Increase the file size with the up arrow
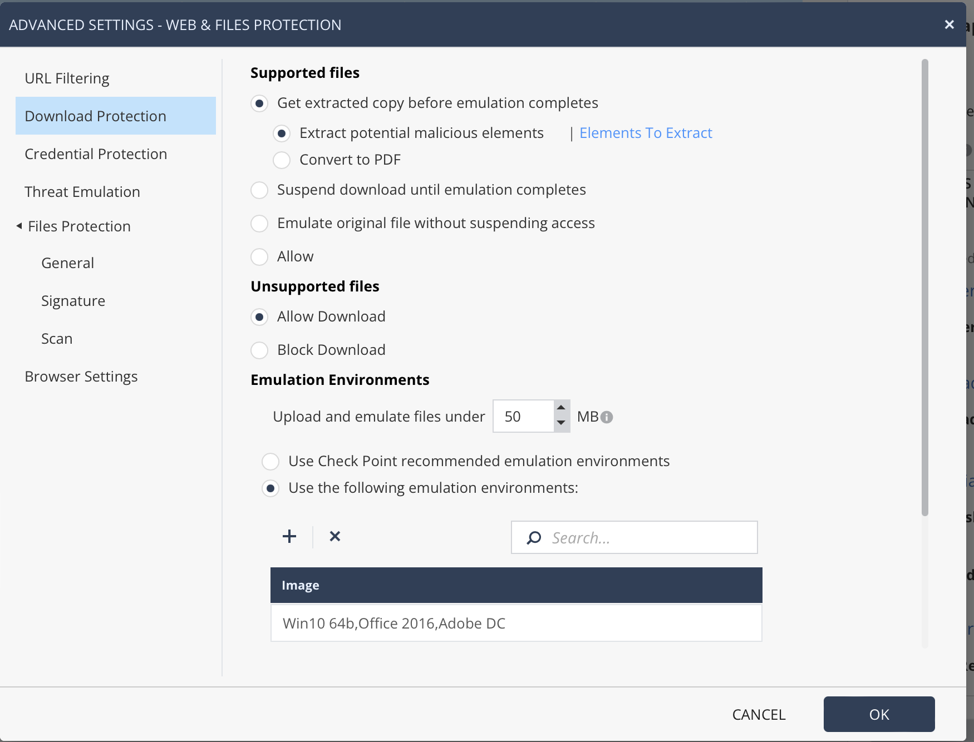Image resolution: width=974 pixels, height=742 pixels. [562, 408]
